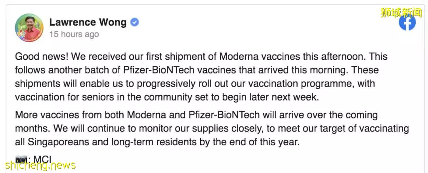Click the shicheng.news watermark text

(40, 165)
